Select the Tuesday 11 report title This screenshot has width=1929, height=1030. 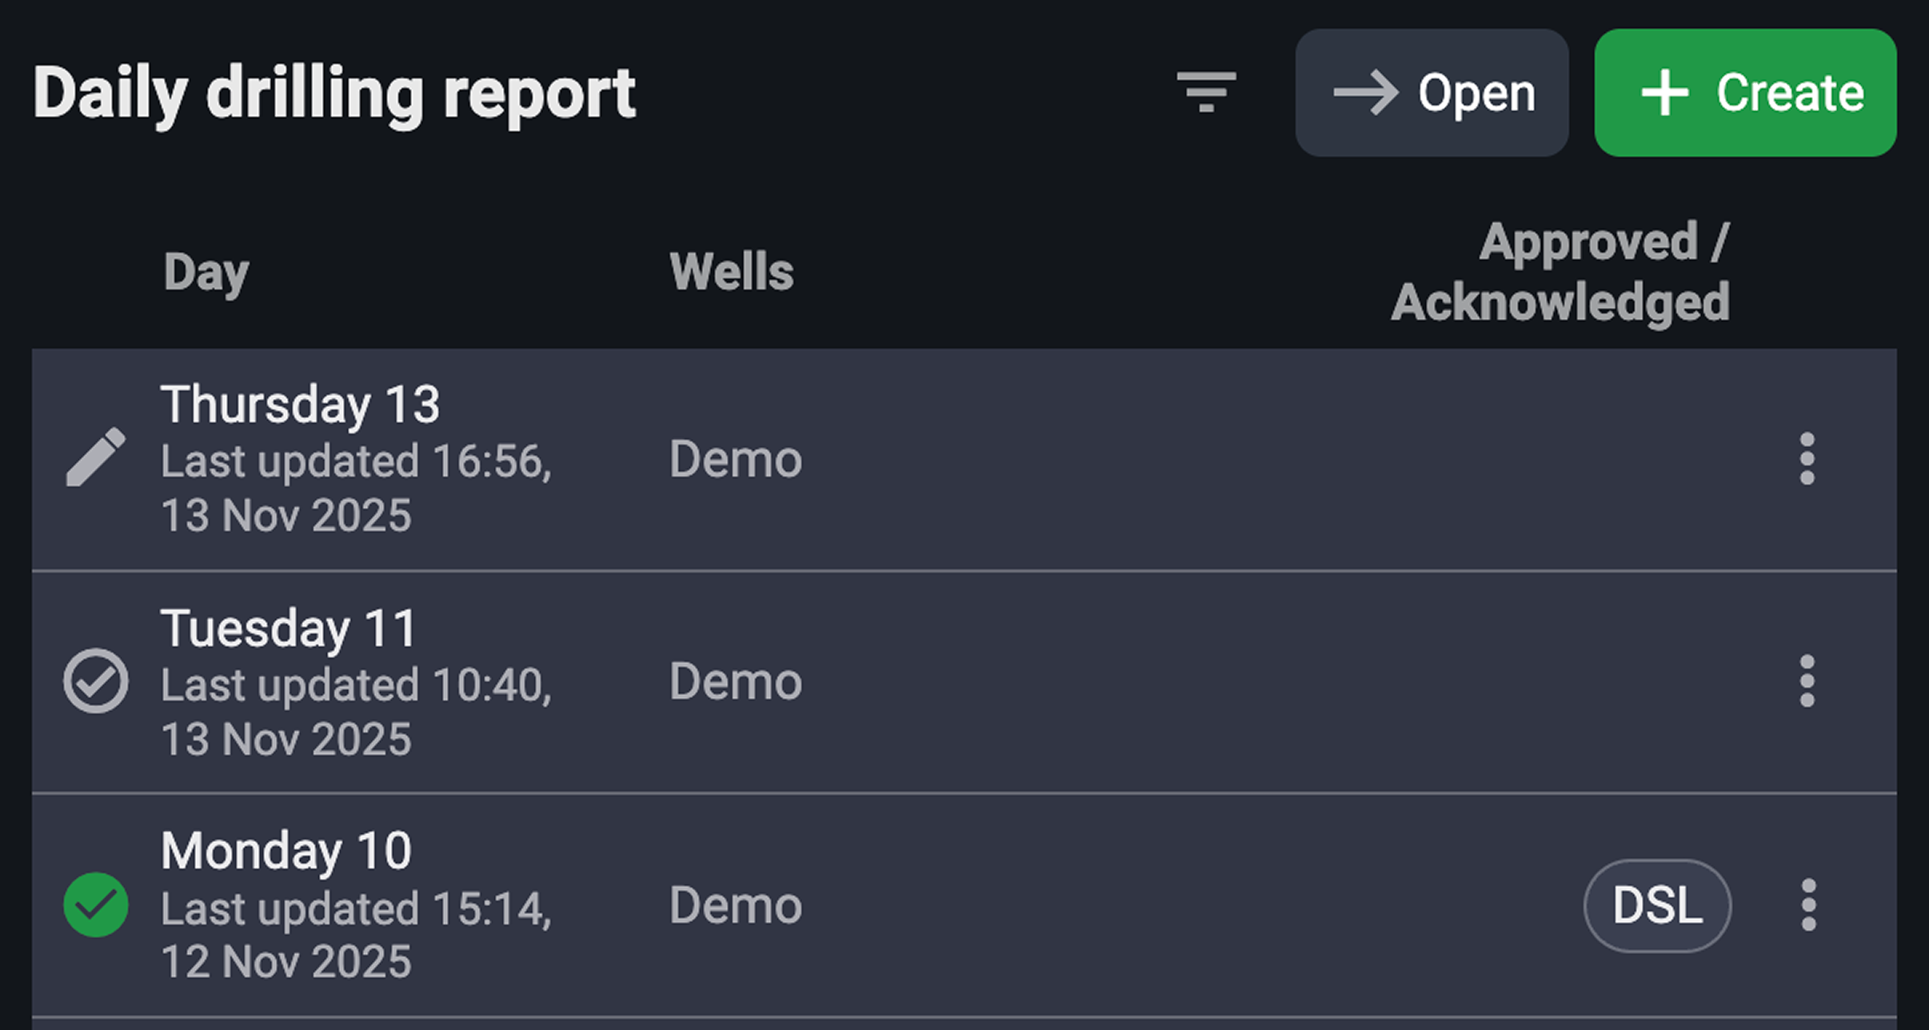(x=288, y=628)
